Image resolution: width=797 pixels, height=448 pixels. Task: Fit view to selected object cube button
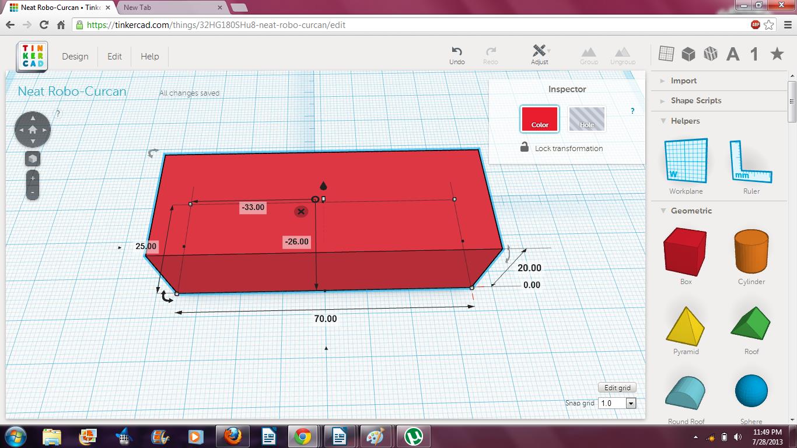(x=33, y=159)
